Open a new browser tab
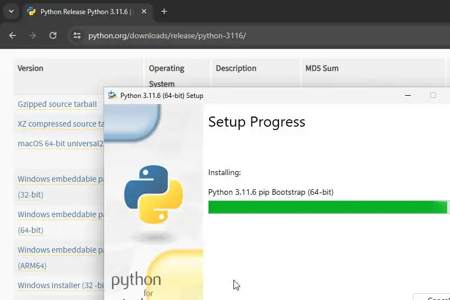This screenshot has width=450, height=300. 164,11
